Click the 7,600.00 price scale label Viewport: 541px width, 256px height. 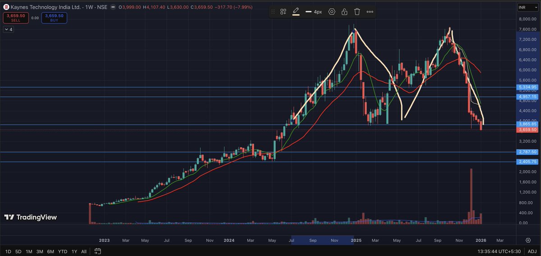pyautogui.click(x=527, y=30)
